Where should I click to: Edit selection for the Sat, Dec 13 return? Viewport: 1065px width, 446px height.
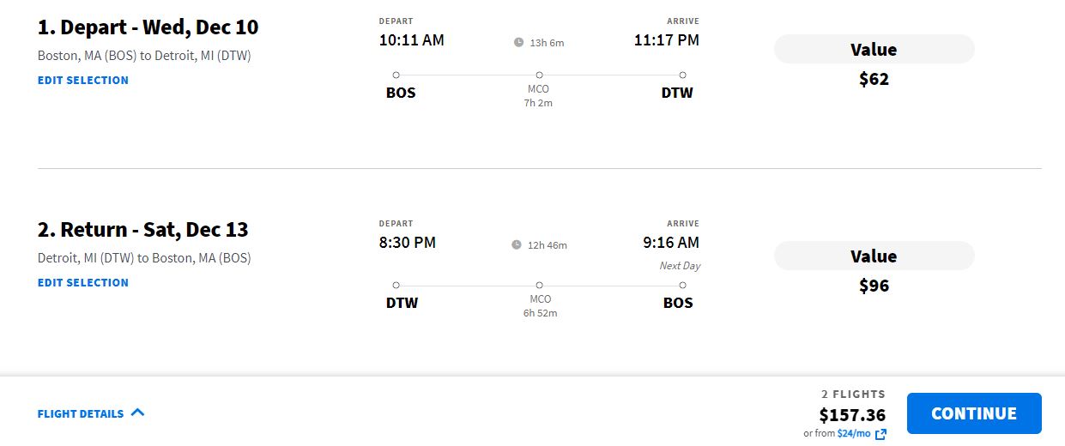[83, 282]
